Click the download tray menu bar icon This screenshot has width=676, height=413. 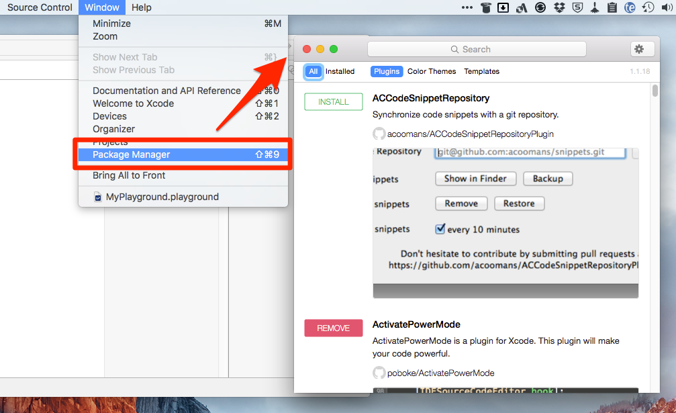tap(503, 7)
